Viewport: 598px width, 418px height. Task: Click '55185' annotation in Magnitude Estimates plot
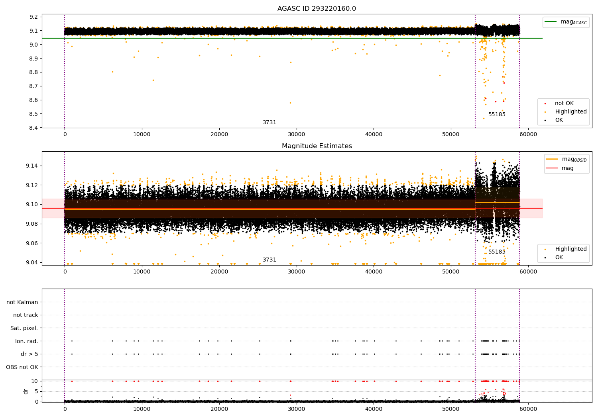click(x=497, y=252)
